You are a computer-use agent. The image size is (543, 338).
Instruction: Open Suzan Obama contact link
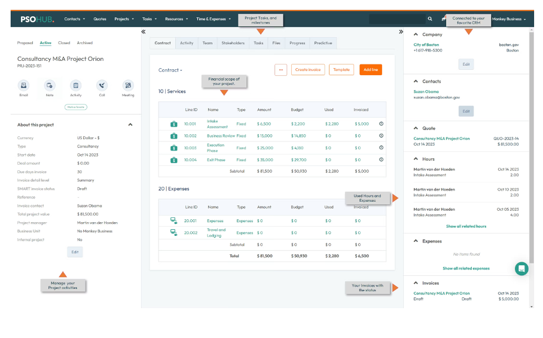[426, 92]
